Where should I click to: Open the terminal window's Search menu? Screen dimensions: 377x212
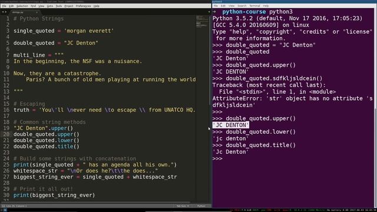242,6
